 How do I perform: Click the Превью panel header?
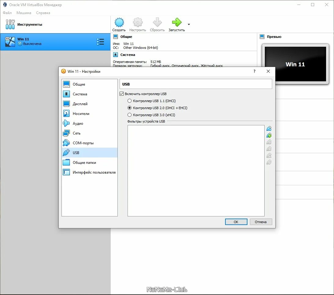(x=274, y=37)
